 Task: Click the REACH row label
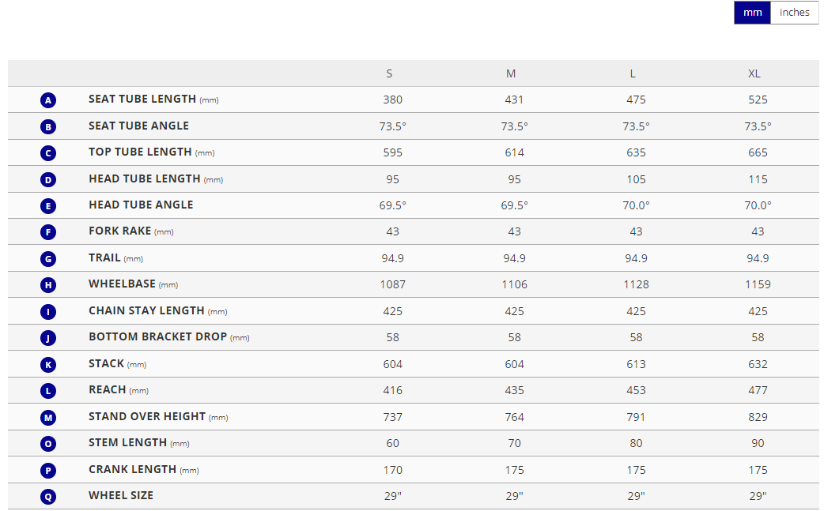point(108,389)
